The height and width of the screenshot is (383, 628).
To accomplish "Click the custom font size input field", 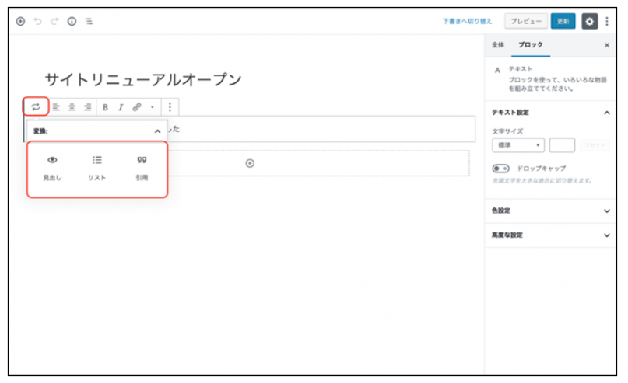I will tap(562, 145).
